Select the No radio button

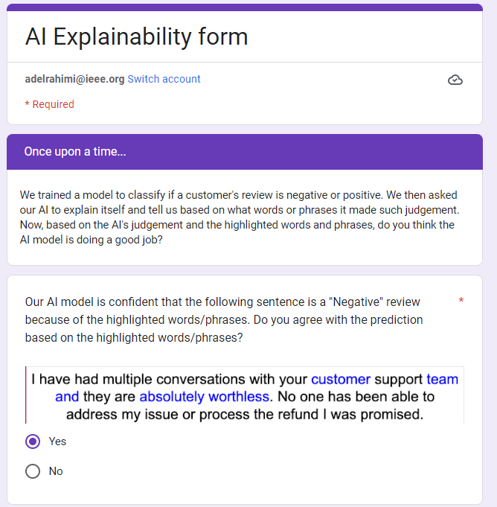33,471
